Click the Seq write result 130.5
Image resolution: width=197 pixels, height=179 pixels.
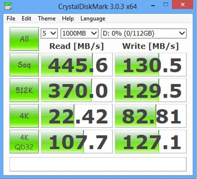point(150,64)
